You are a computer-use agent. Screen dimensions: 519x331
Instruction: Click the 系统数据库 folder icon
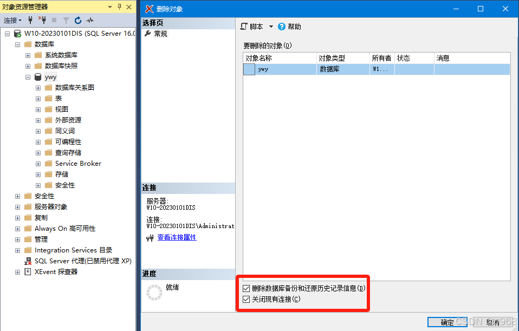click(38, 55)
